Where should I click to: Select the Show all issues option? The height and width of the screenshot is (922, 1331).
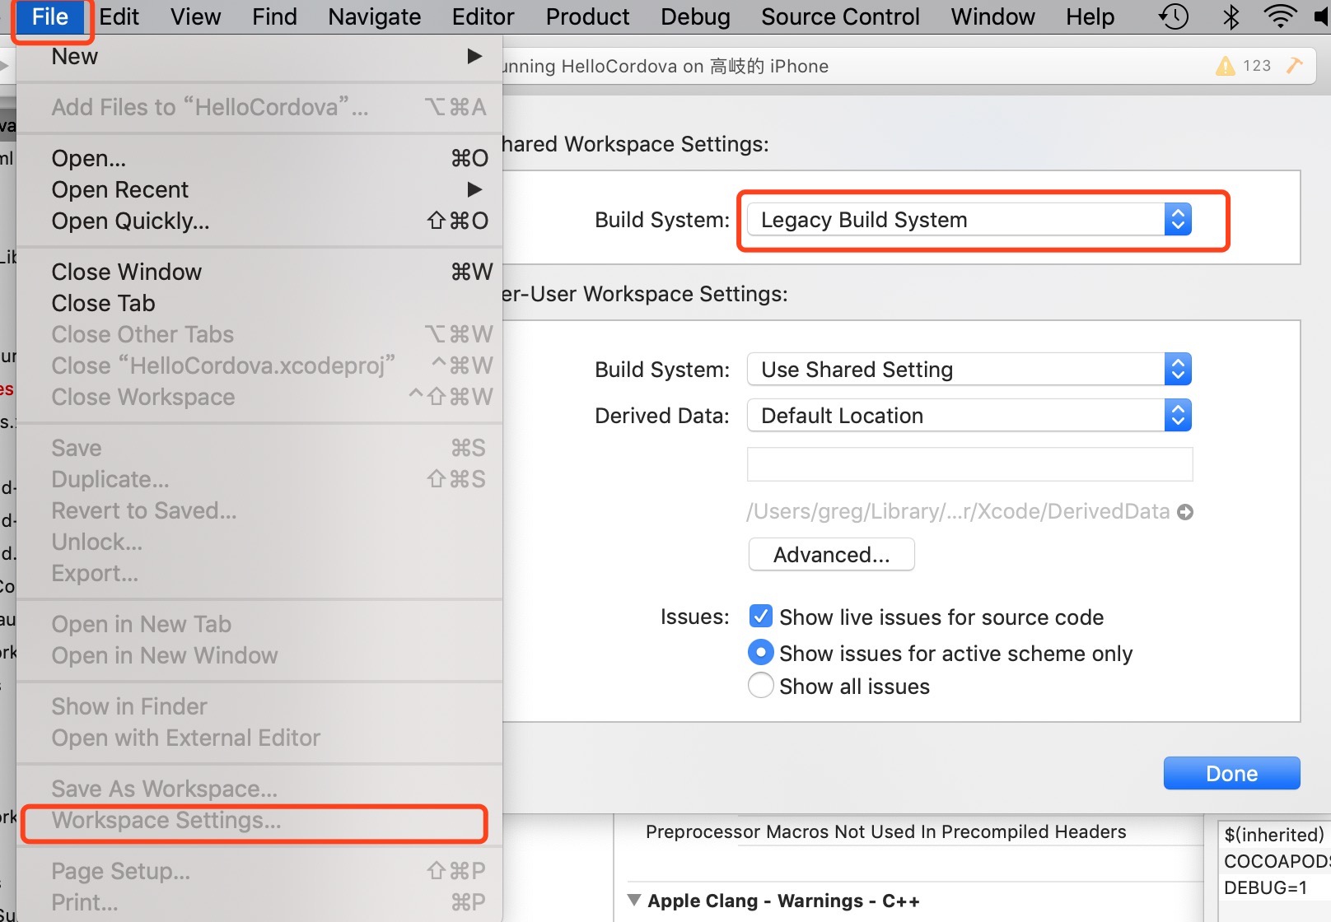click(x=760, y=686)
